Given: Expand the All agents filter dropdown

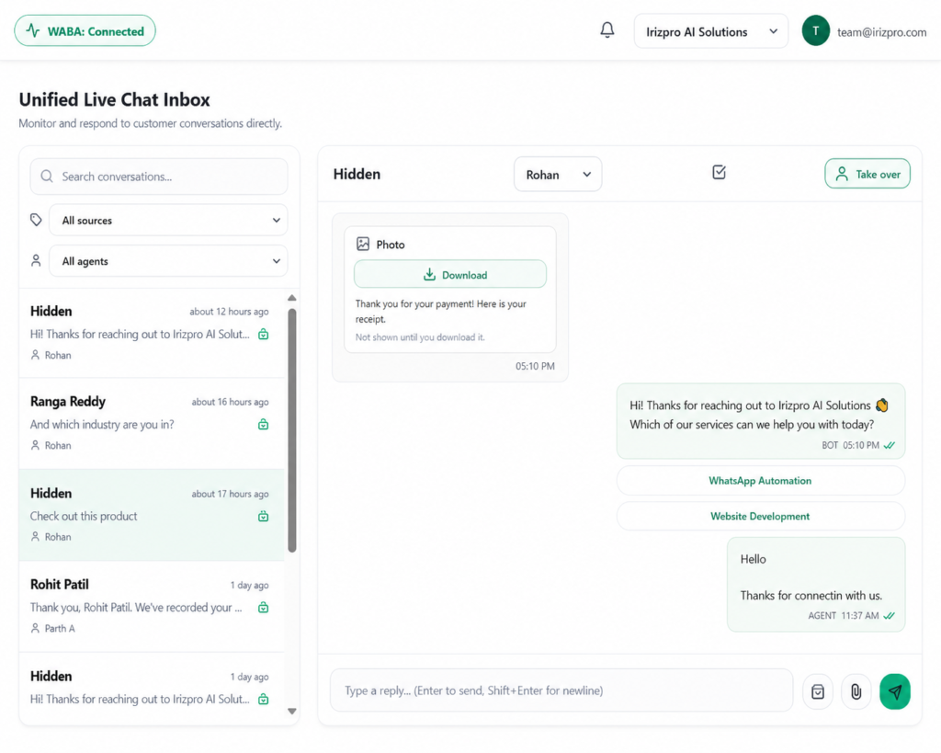Looking at the screenshot, I should coord(168,261).
